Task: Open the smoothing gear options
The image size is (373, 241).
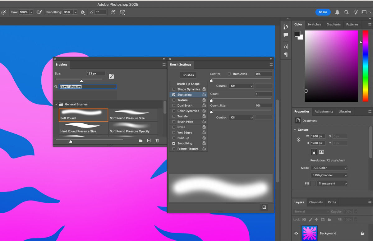Action: click(x=83, y=12)
